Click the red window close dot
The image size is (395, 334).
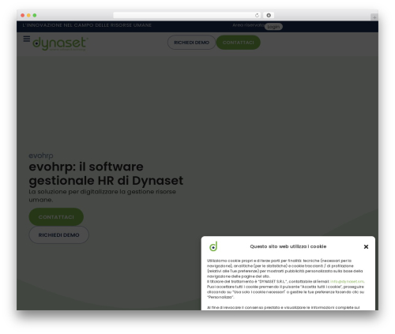tap(23, 15)
